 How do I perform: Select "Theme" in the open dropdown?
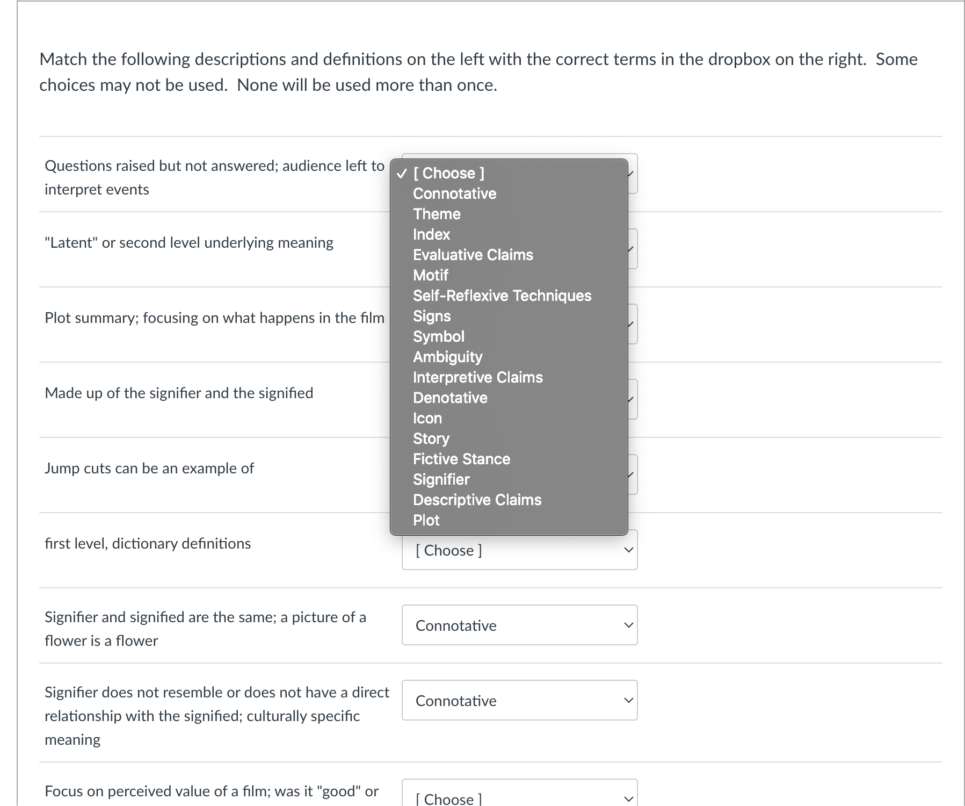[x=436, y=214]
